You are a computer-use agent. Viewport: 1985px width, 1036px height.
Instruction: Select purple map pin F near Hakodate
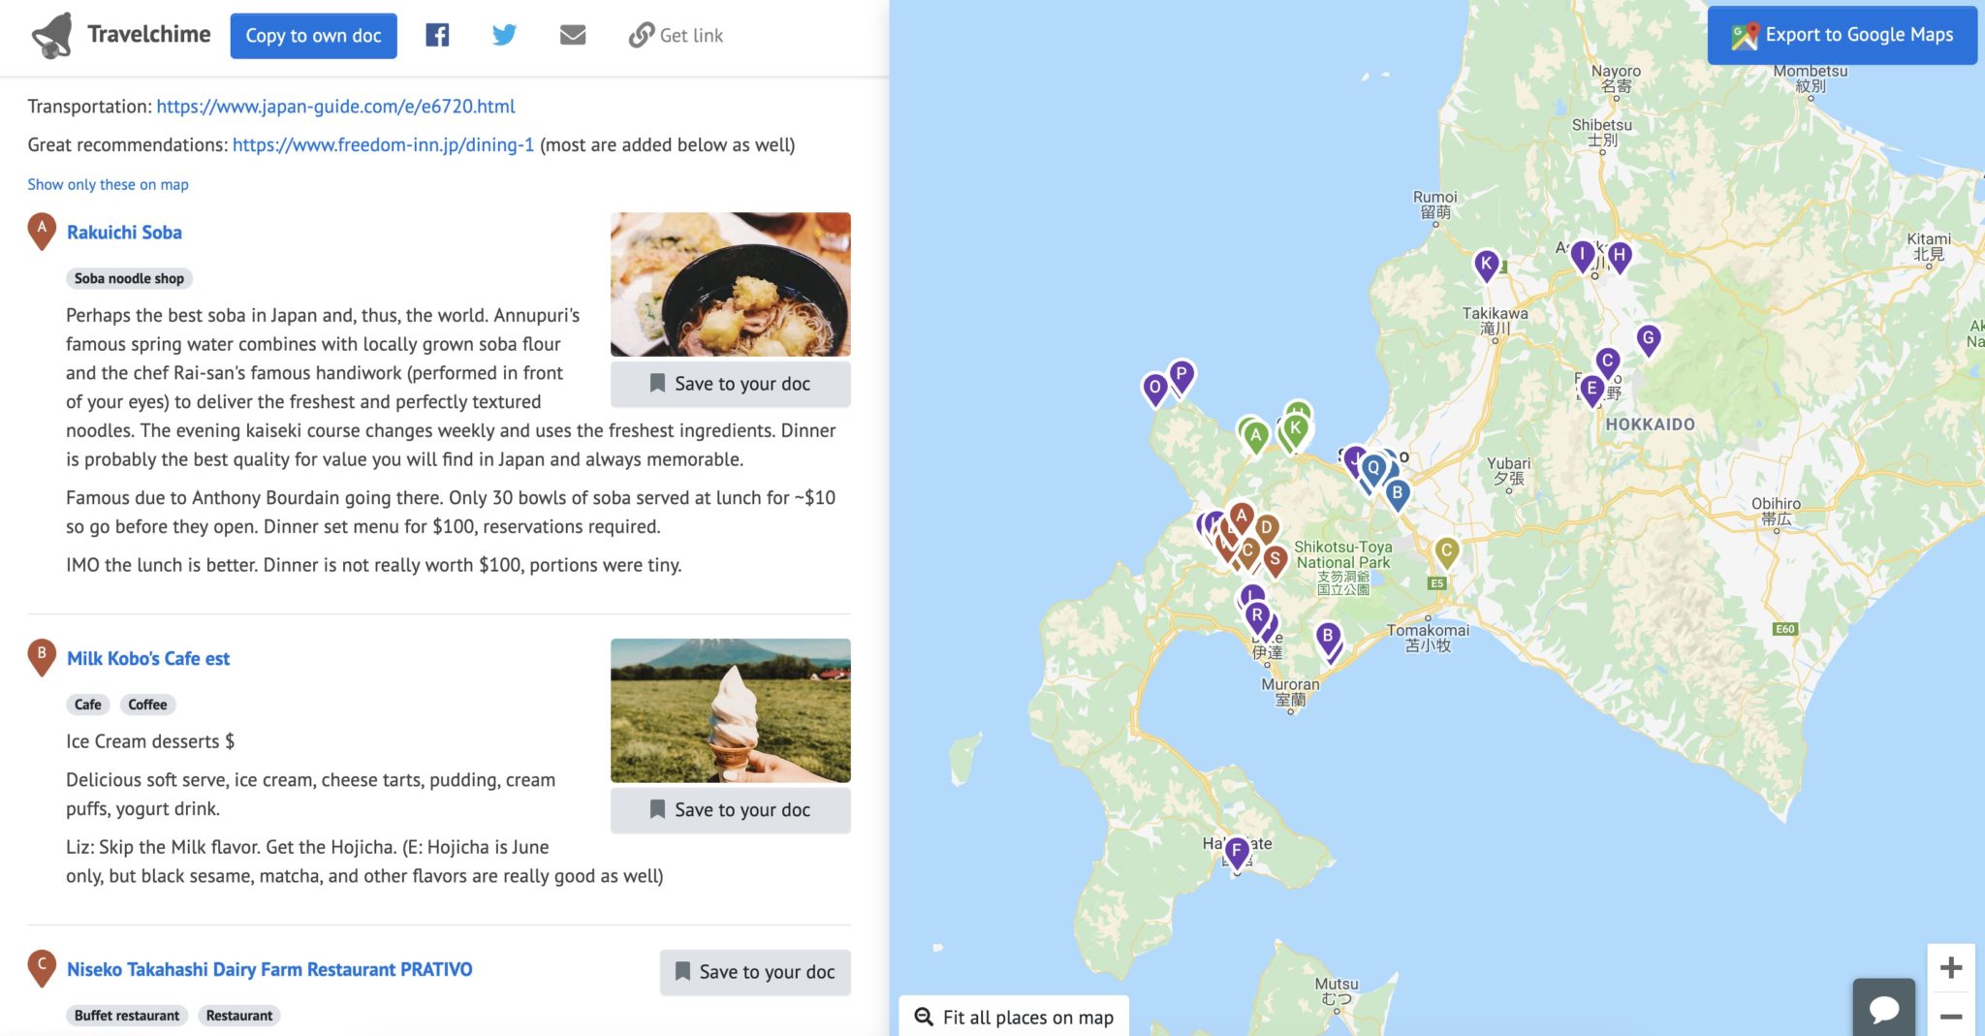tap(1236, 852)
